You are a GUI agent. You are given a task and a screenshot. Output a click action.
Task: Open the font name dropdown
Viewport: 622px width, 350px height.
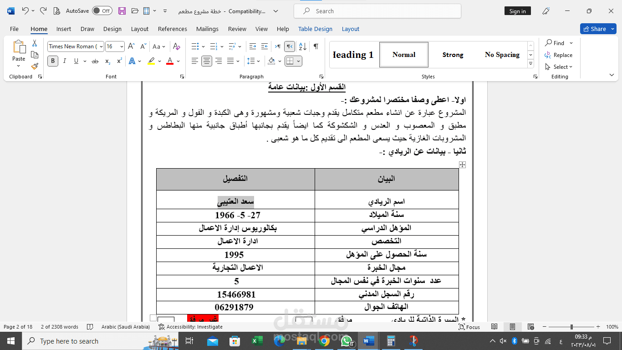(101, 46)
